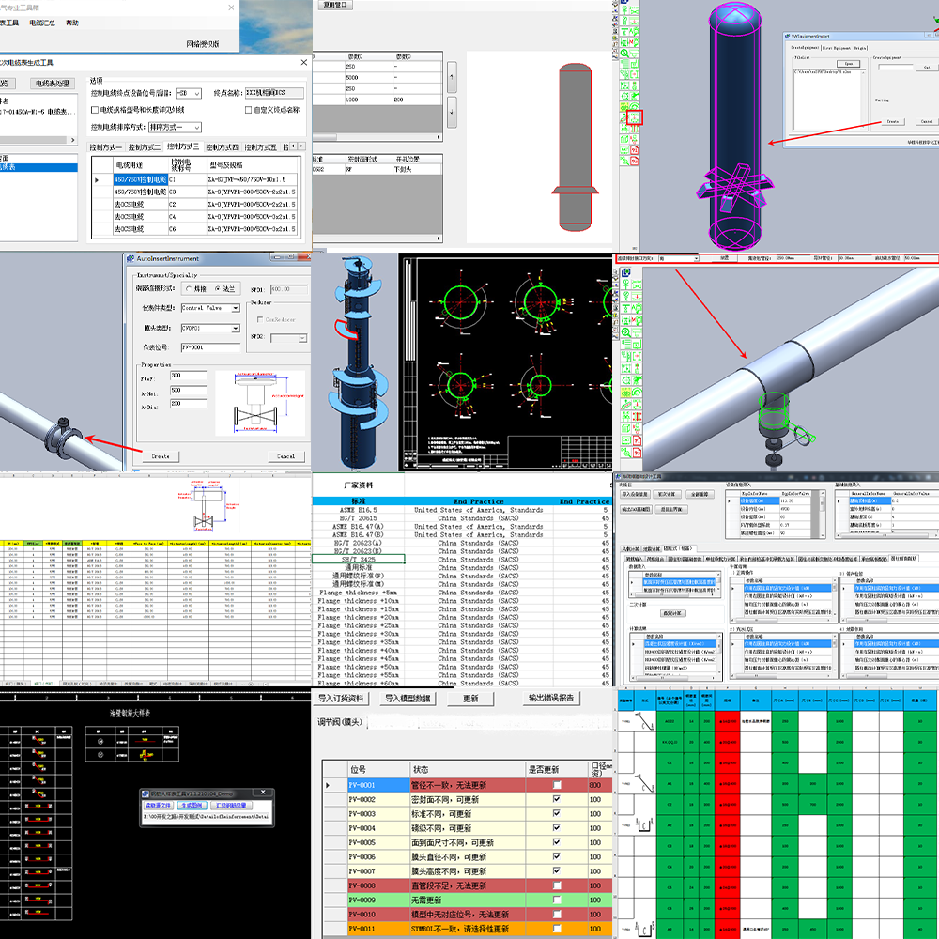The height and width of the screenshot is (939, 939).
Task: Select the HG/T 3425 cell in the spreadsheet
Action: pyautogui.click(x=359, y=560)
